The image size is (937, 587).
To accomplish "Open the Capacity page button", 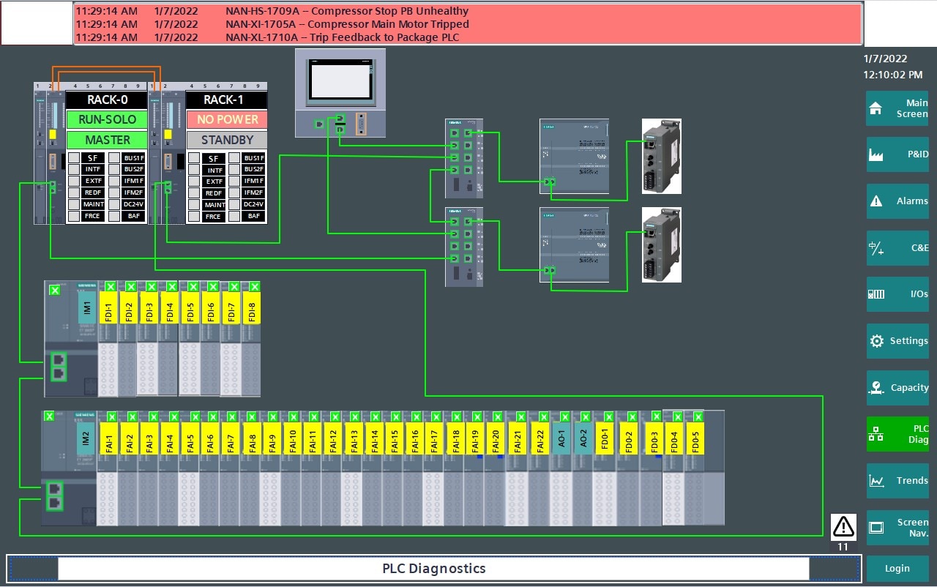I will [897, 388].
